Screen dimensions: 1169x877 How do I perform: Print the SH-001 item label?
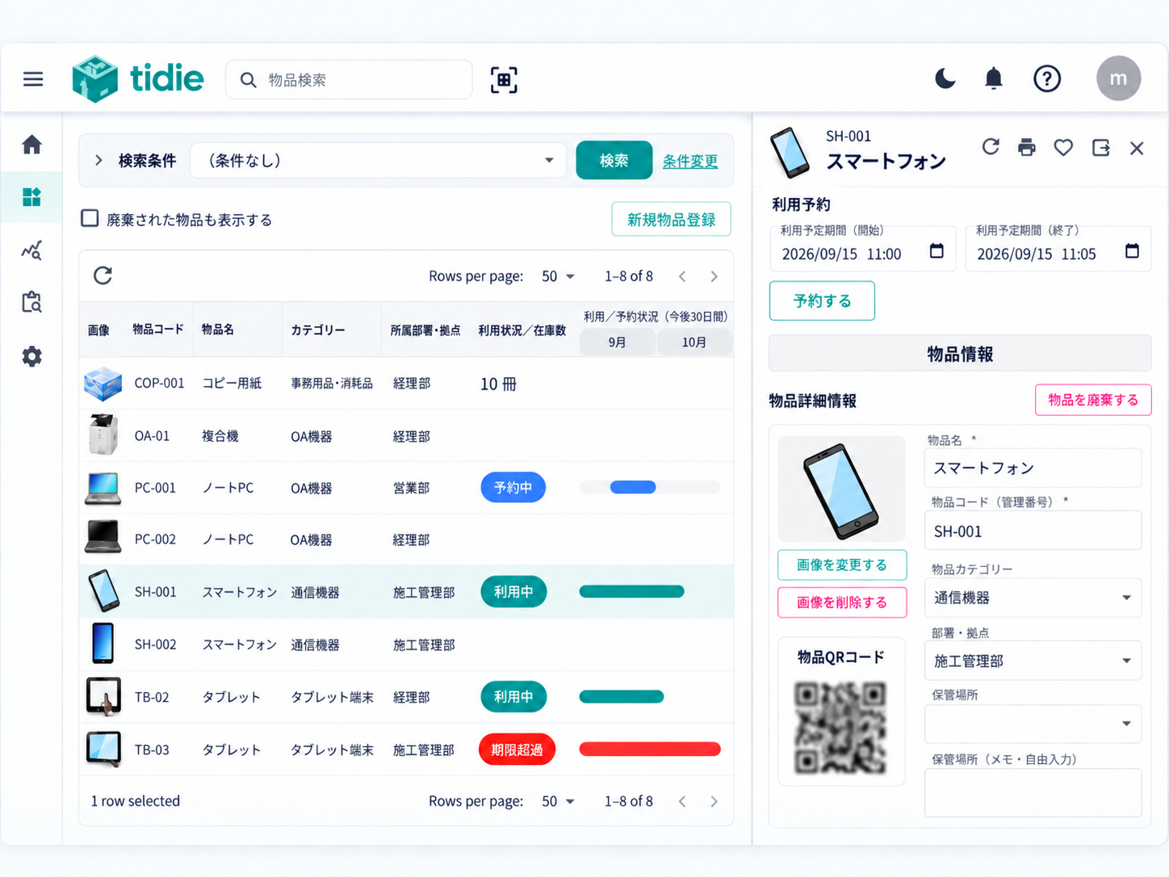1027,147
